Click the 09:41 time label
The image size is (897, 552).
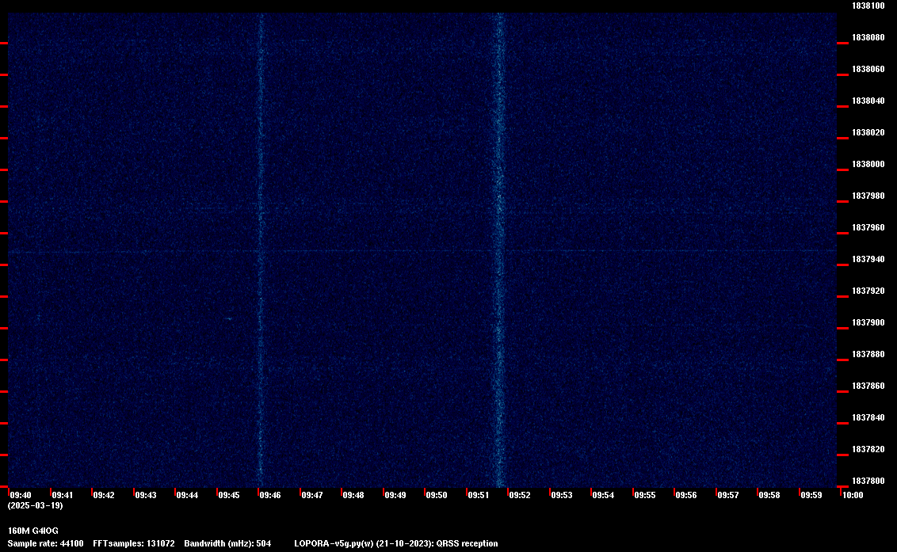(x=63, y=495)
